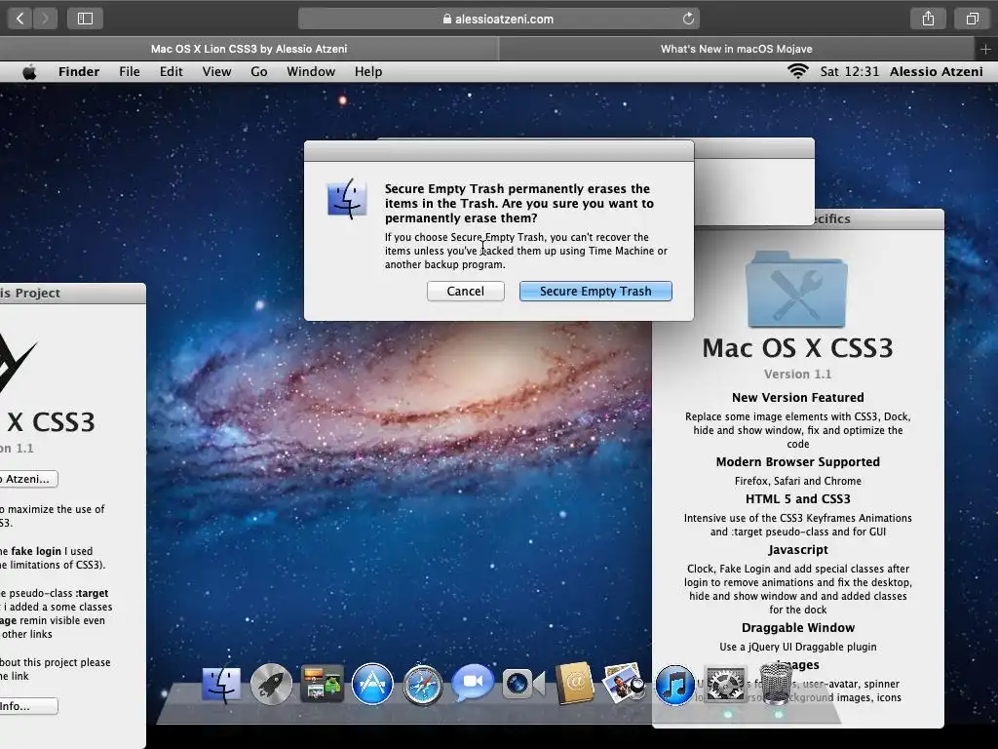Screen dimensions: 998x749
Task: Switch to What's New in macOS Mojave tab
Action: coord(737,49)
